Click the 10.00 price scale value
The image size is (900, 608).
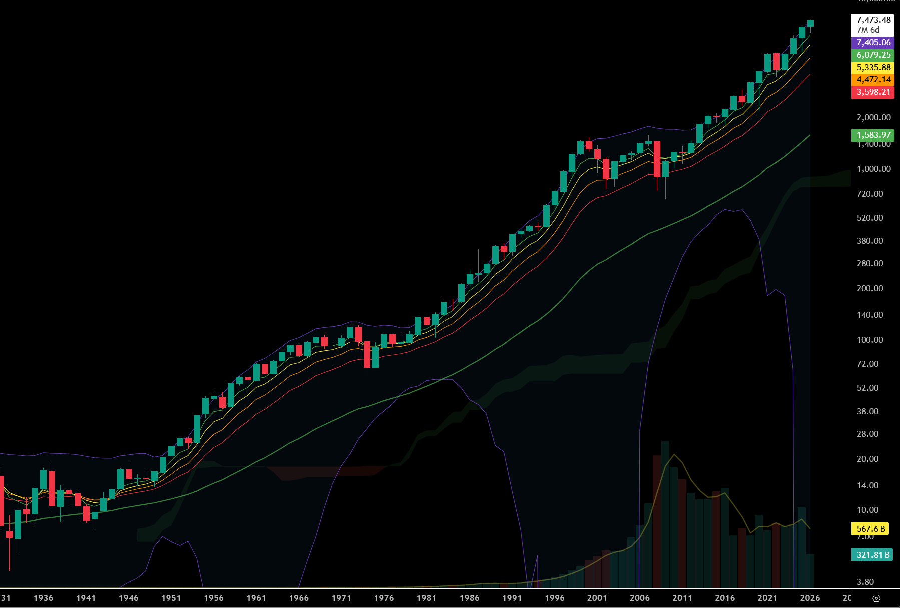[x=868, y=510]
